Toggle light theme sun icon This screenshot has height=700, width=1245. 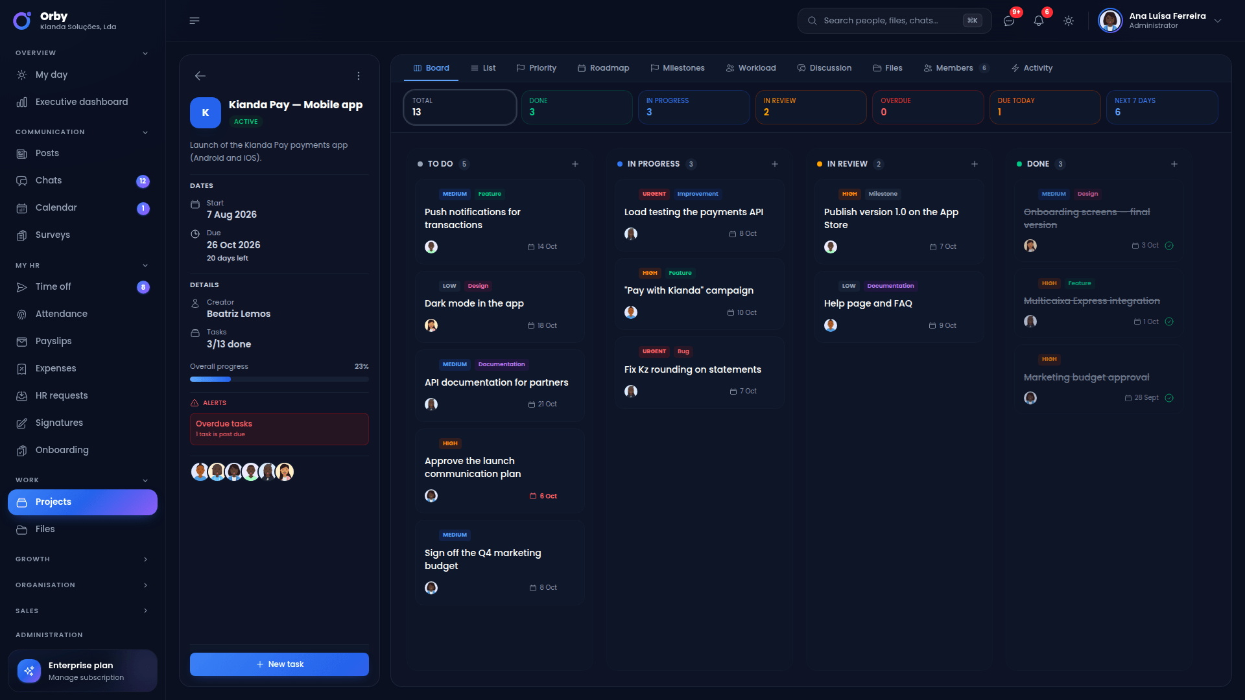(1069, 21)
